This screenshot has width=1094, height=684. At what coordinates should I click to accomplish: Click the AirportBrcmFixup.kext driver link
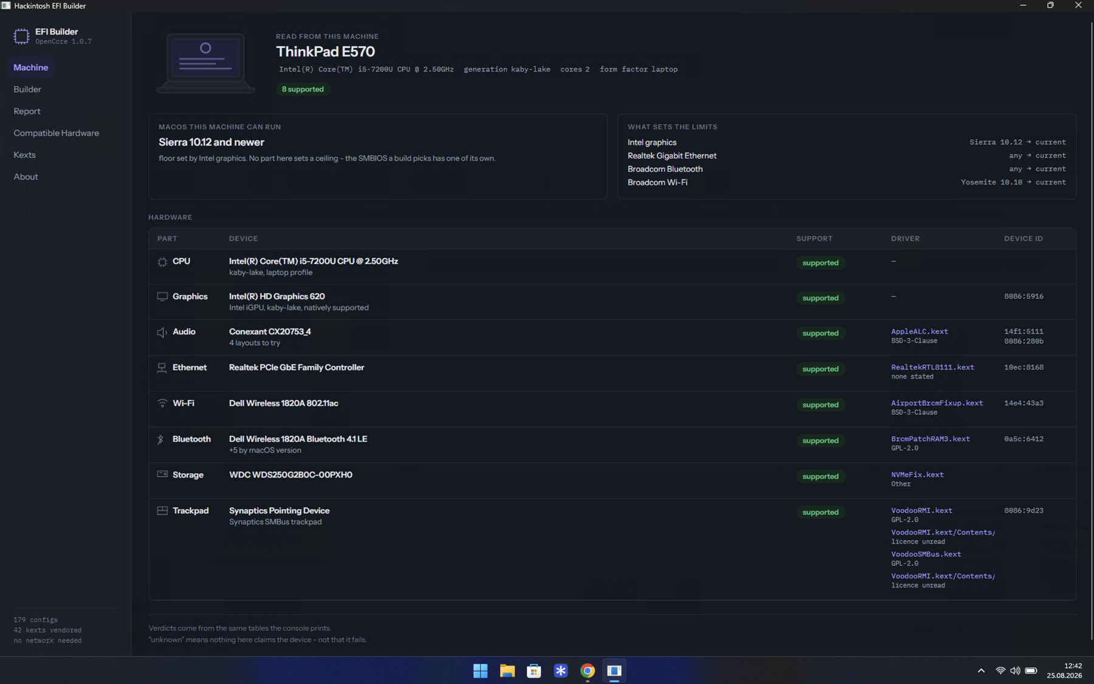937,403
